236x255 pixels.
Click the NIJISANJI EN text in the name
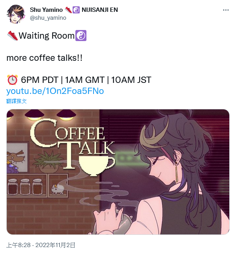tap(100, 10)
